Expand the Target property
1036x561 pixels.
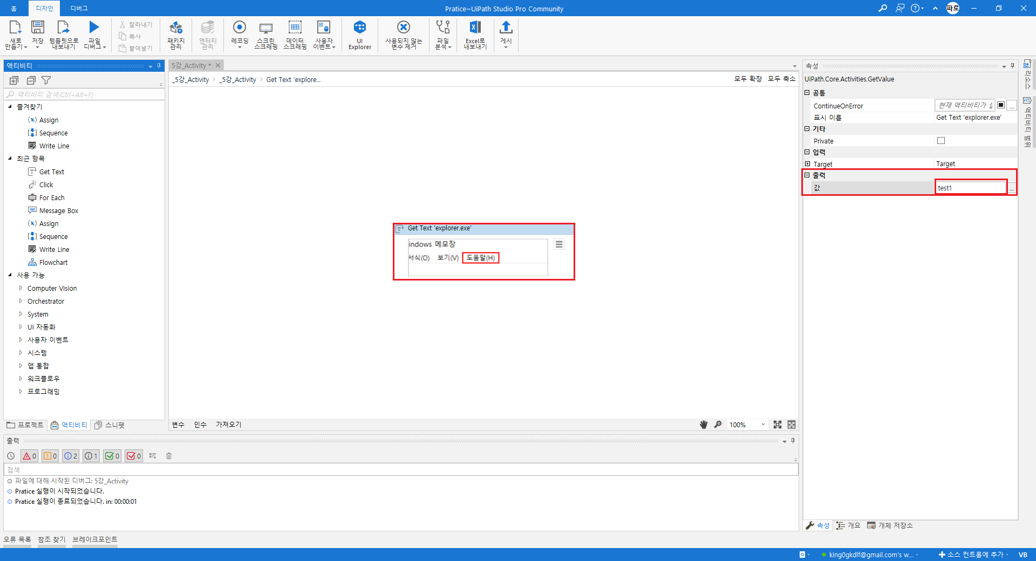click(x=808, y=164)
